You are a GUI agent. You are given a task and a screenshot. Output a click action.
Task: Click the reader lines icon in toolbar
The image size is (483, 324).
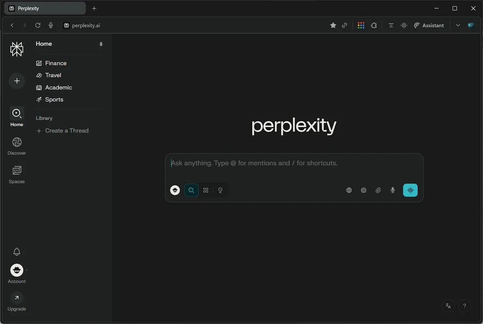tap(391, 25)
